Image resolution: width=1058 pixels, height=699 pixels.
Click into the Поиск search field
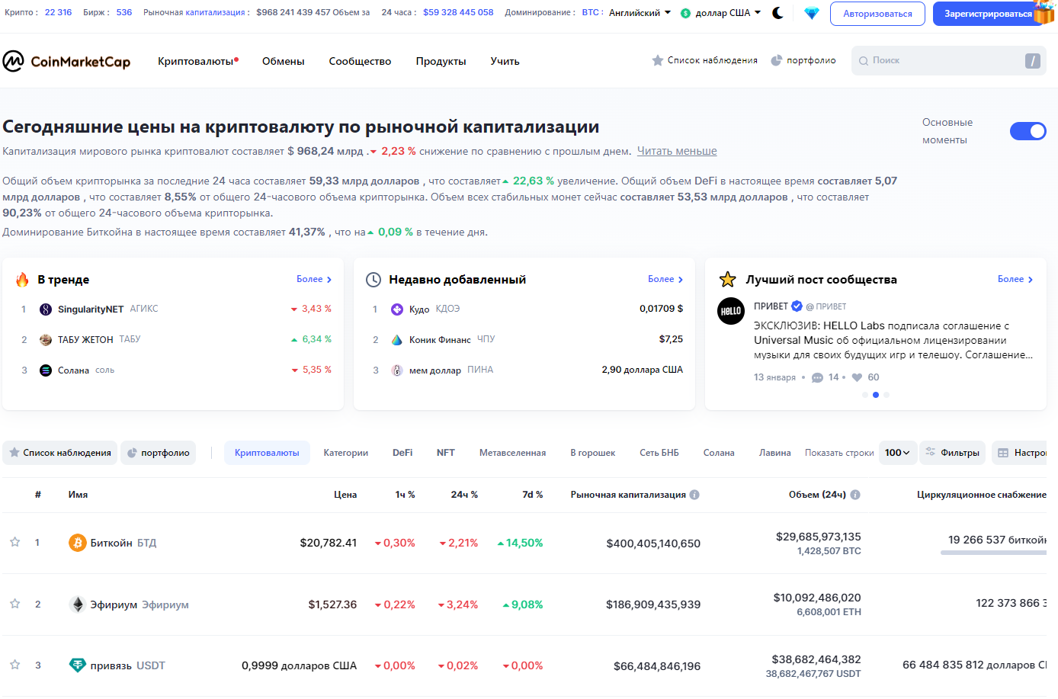(941, 60)
